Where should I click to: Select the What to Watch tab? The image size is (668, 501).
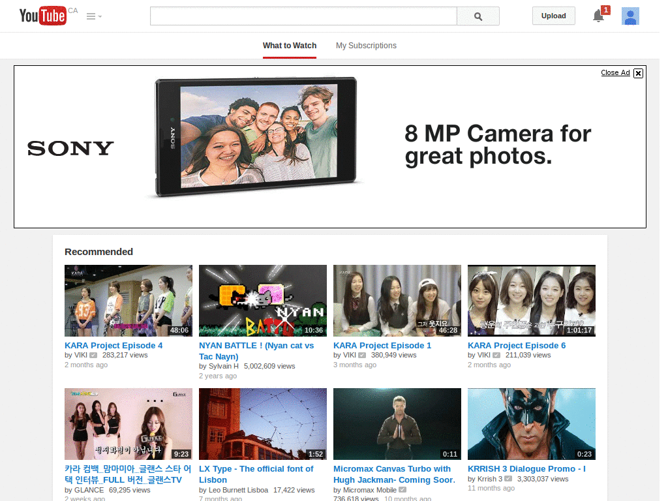pos(290,46)
